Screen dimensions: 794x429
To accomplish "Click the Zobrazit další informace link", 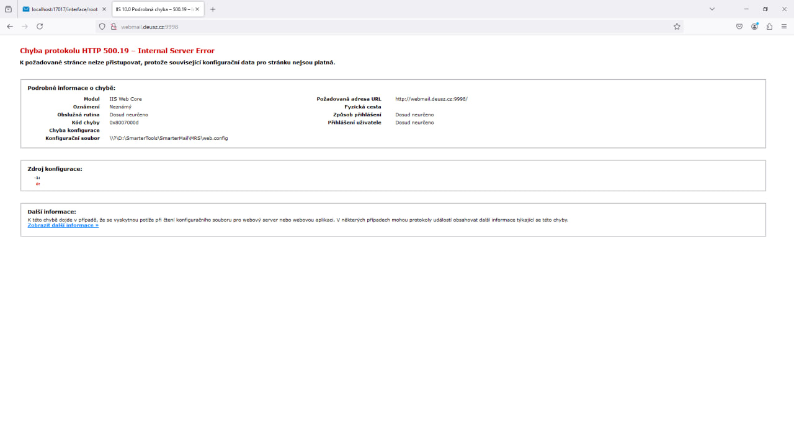I will pos(63,225).
